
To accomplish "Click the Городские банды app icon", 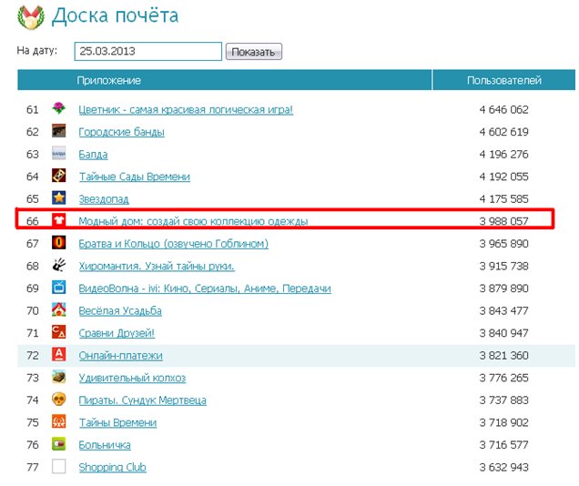I will coord(58,131).
